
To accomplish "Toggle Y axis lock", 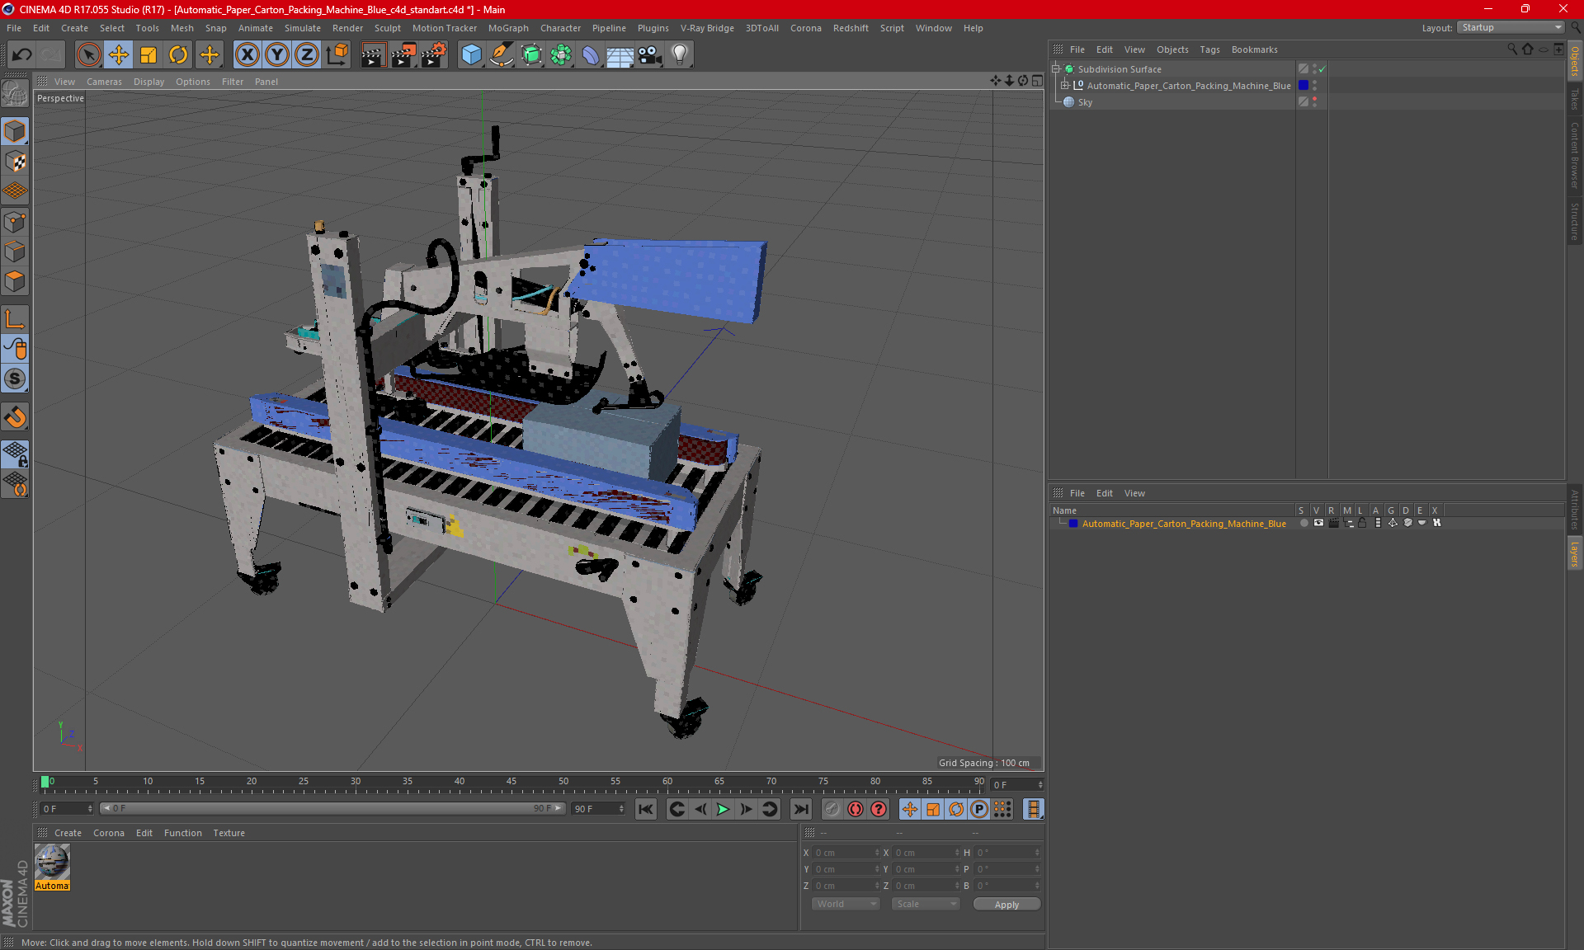I will coord(277,55).
